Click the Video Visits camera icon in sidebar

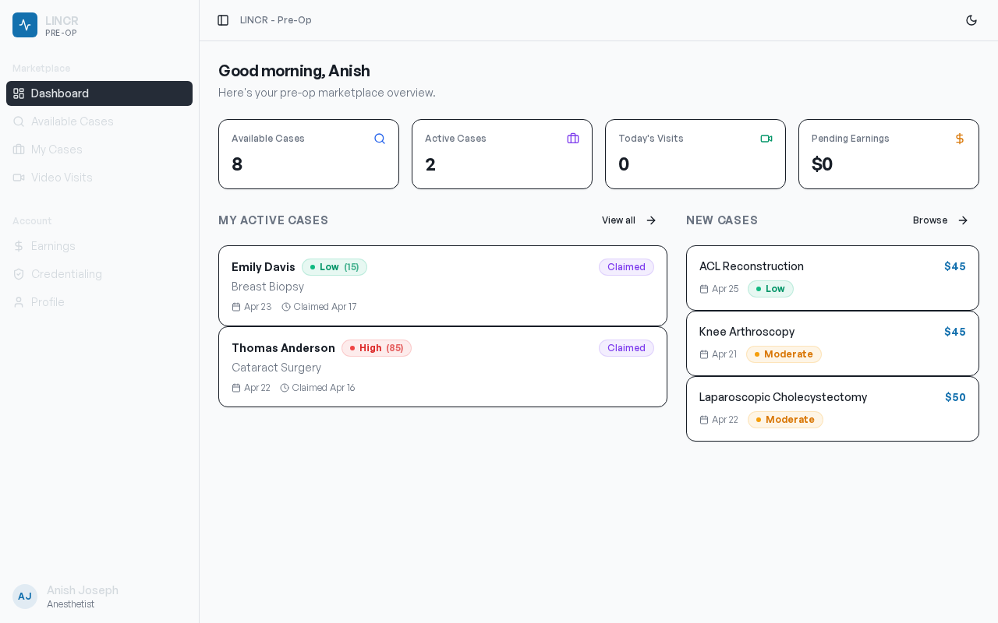[18, 178]
